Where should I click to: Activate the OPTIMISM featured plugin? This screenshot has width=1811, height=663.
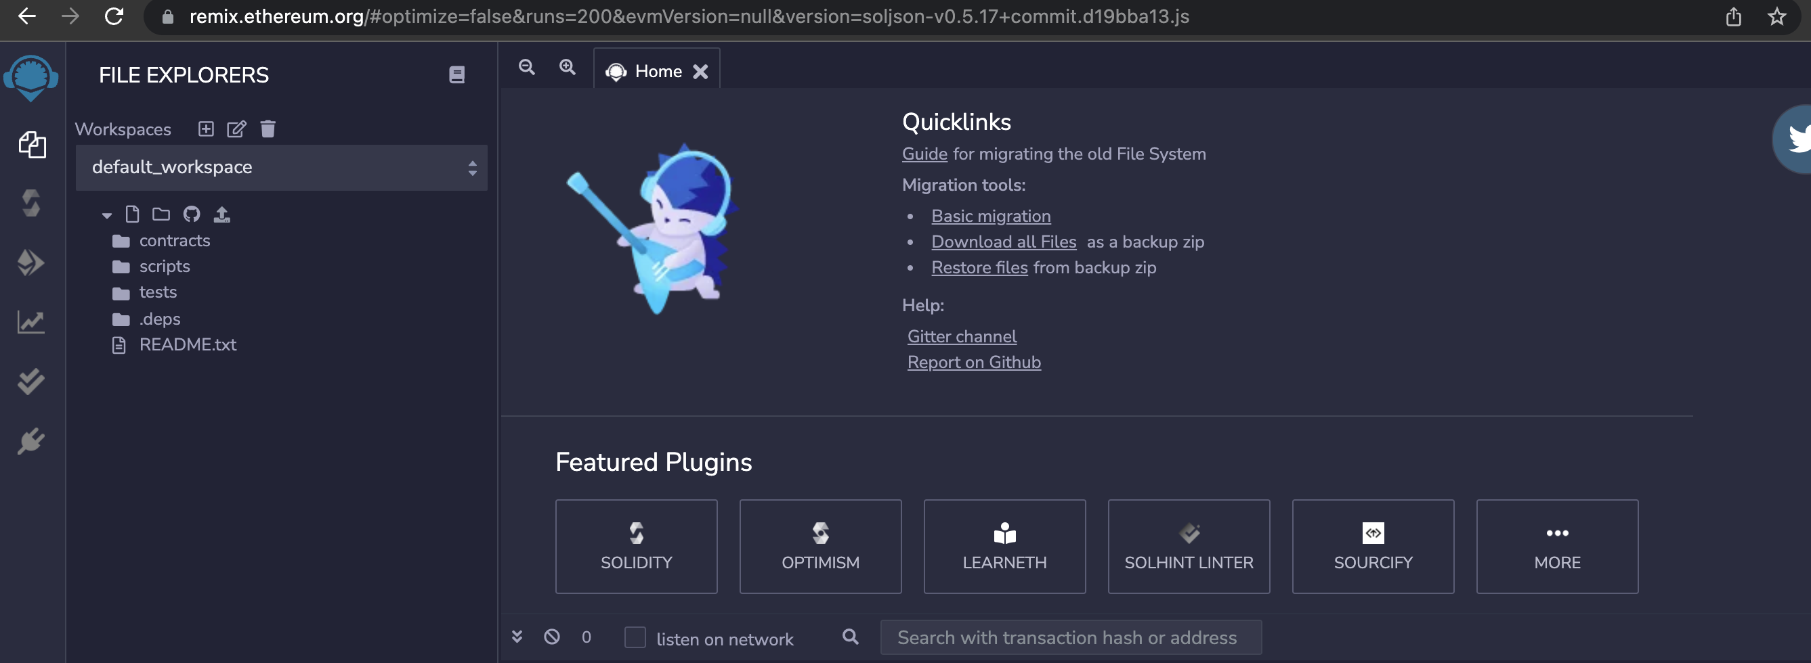tap(820, 547)
